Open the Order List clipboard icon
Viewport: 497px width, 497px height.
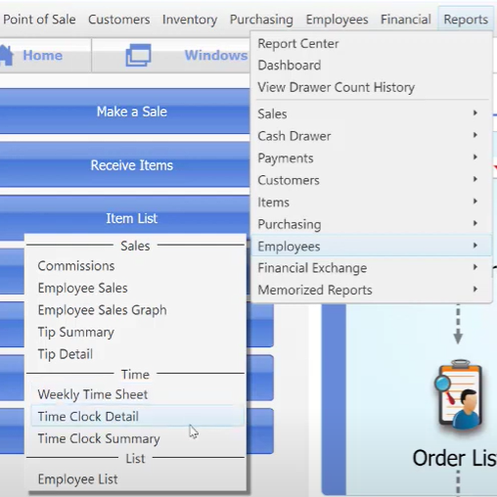click(x=459, y=395)
